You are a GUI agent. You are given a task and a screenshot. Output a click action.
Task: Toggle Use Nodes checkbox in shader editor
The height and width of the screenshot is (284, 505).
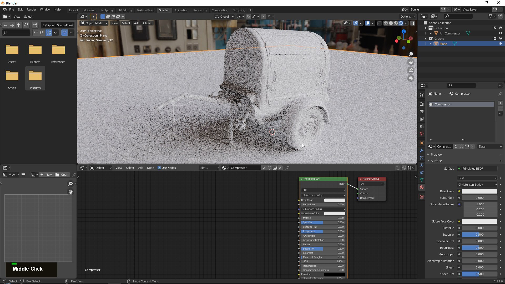tap(159, 168)
